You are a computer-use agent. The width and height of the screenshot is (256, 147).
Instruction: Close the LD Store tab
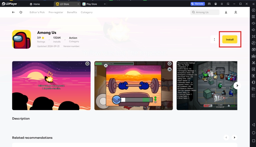[78, 4]
